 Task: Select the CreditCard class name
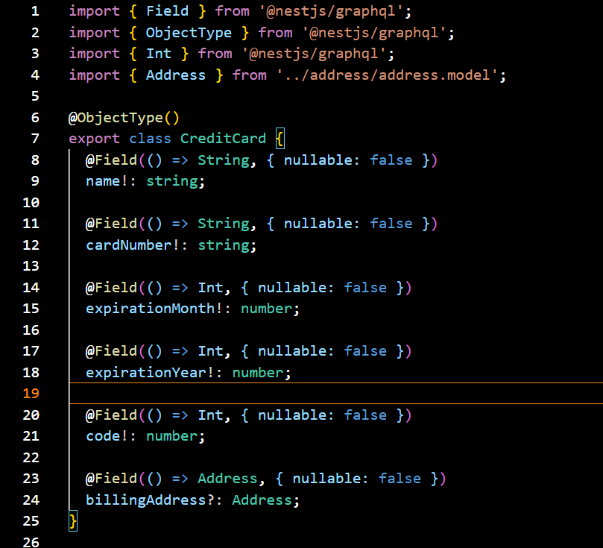pos(222,138)
